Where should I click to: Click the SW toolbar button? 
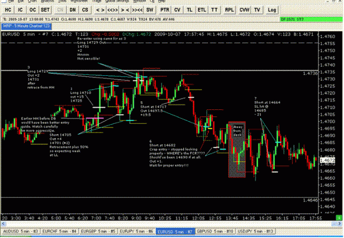coord(150,10)
